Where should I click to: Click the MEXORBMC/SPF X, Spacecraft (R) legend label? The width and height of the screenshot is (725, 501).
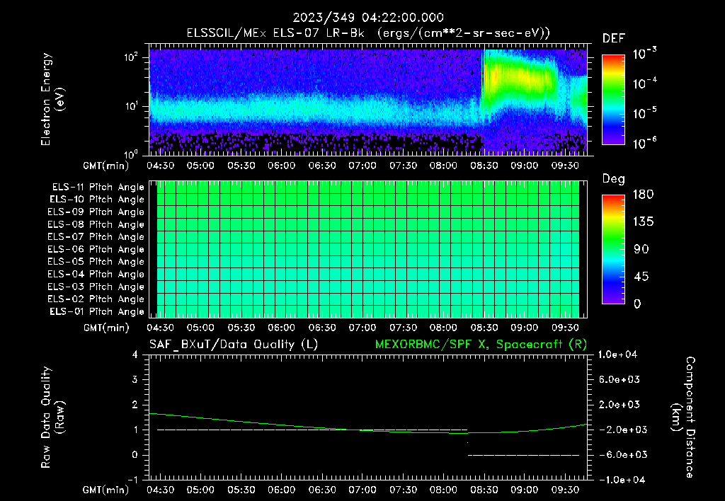(481, 345)
